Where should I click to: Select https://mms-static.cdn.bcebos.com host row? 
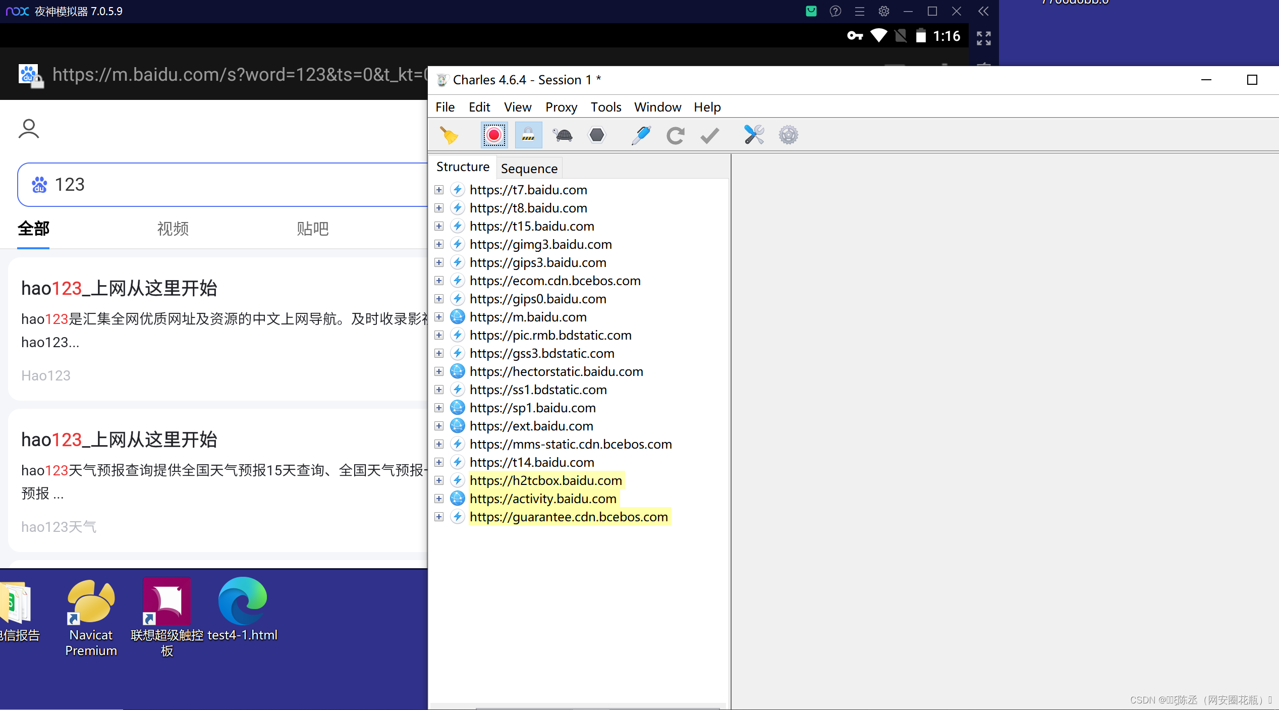pyautogui.click(x=571, y=444)
